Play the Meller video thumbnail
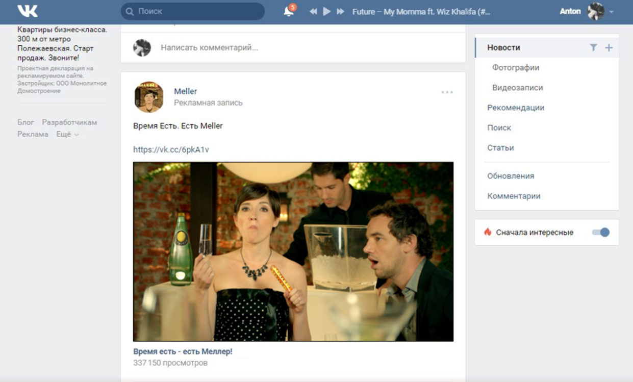Viewport: 633px width, 382px height. (x=293, y=252)
